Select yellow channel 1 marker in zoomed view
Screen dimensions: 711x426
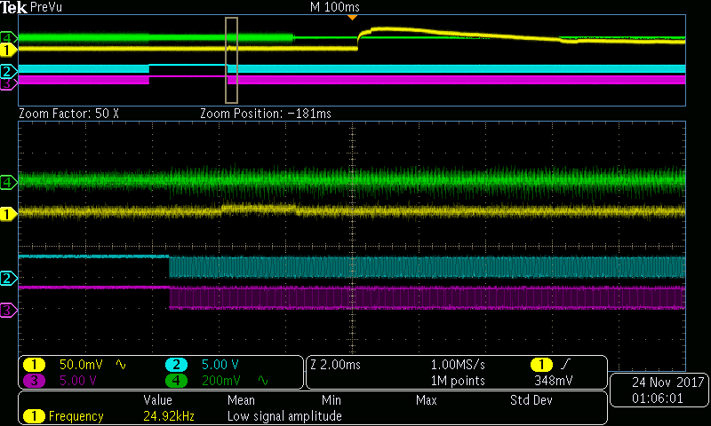pyautogui.click(x=8, y=214)
